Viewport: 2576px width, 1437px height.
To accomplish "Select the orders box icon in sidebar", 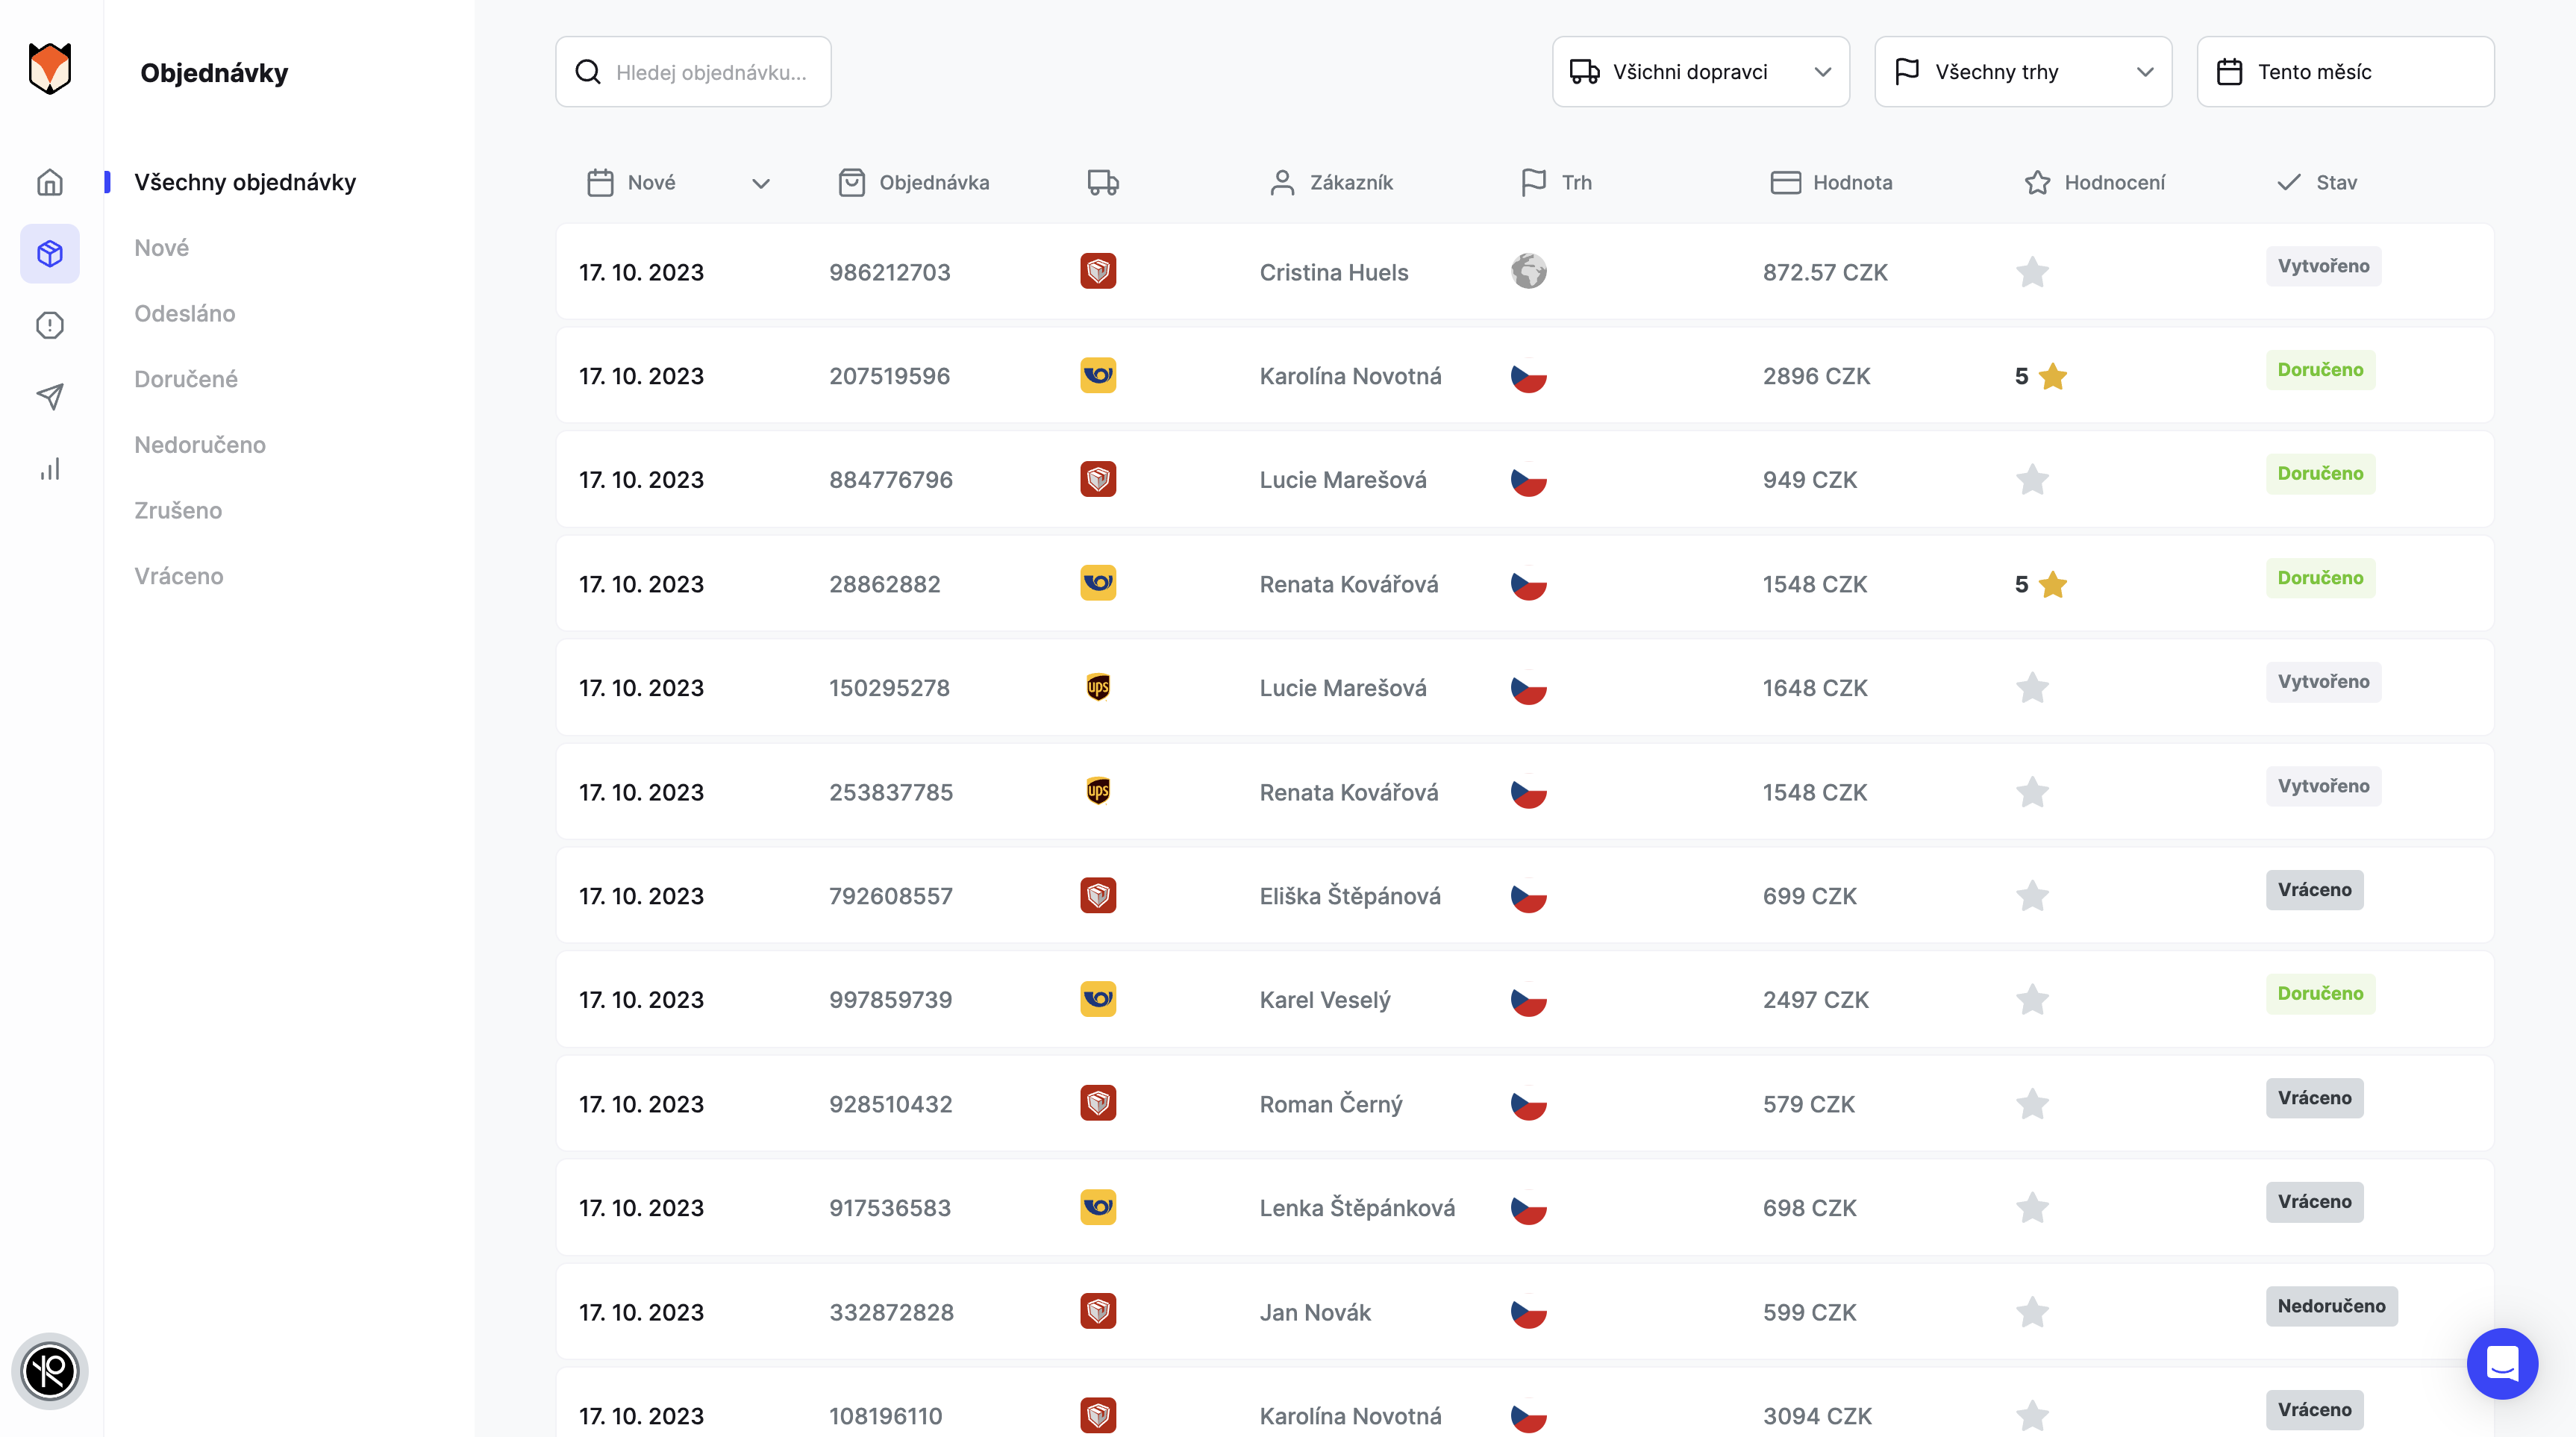I will tap(50, 254).
